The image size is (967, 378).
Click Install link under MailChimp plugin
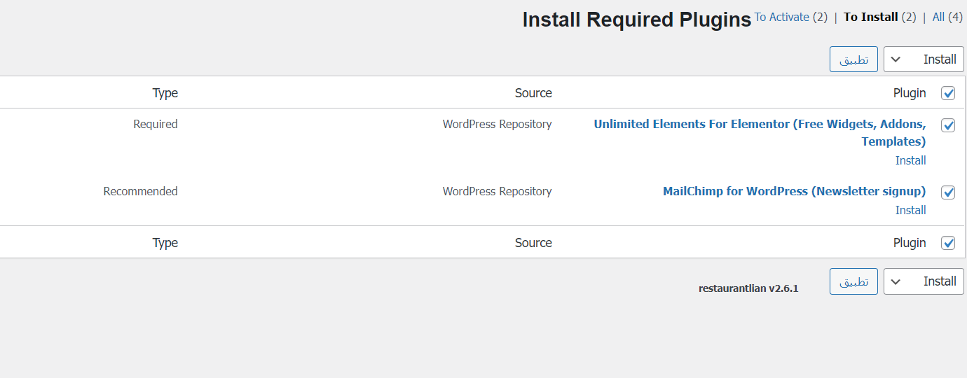click(911, 210)
